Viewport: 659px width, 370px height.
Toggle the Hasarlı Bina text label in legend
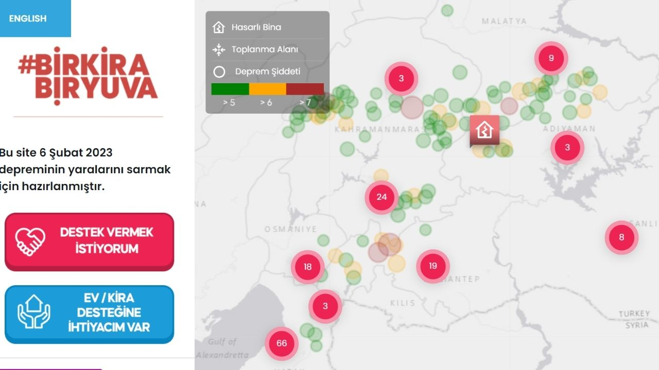[256, 27]
